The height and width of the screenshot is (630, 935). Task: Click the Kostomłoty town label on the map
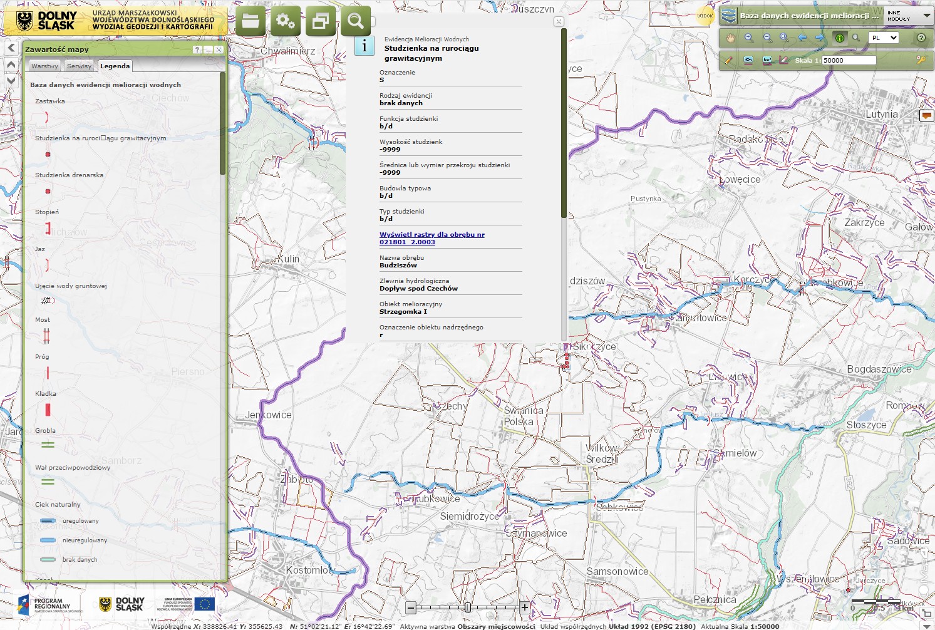[311, 571]
